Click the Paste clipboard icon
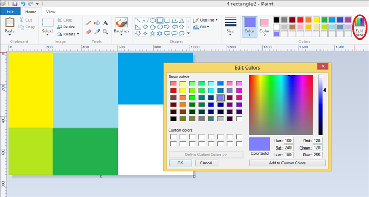This screenshot has height=197, width=369. (x=9, y=23)
